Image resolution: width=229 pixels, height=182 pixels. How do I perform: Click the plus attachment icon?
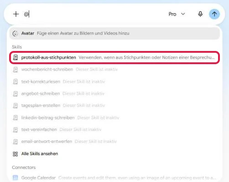click(x=16, y=14)
